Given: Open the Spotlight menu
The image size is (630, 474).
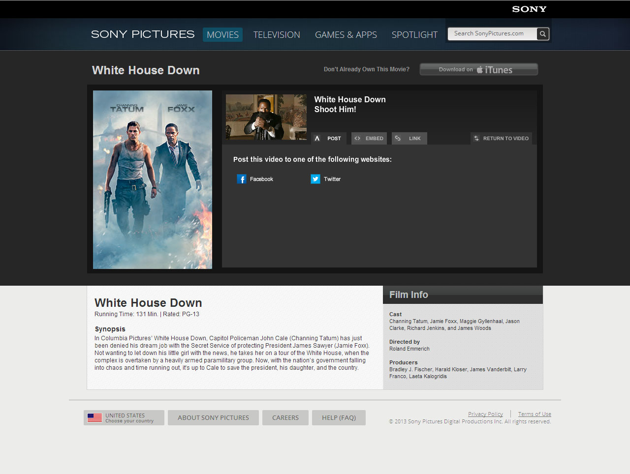Looking at the screenshot, I should tap(414, 34).
